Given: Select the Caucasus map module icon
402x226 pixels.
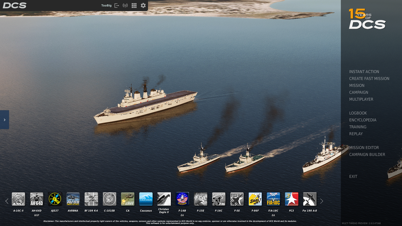Looking at the screenshot, I should coord(146,199).
